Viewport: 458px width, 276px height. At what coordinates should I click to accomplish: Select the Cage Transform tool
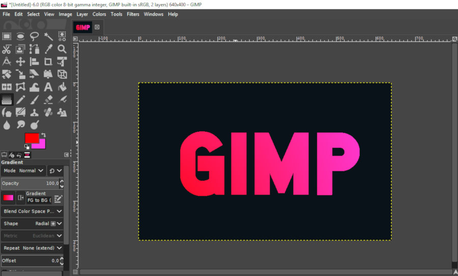[x=20, y=87]
